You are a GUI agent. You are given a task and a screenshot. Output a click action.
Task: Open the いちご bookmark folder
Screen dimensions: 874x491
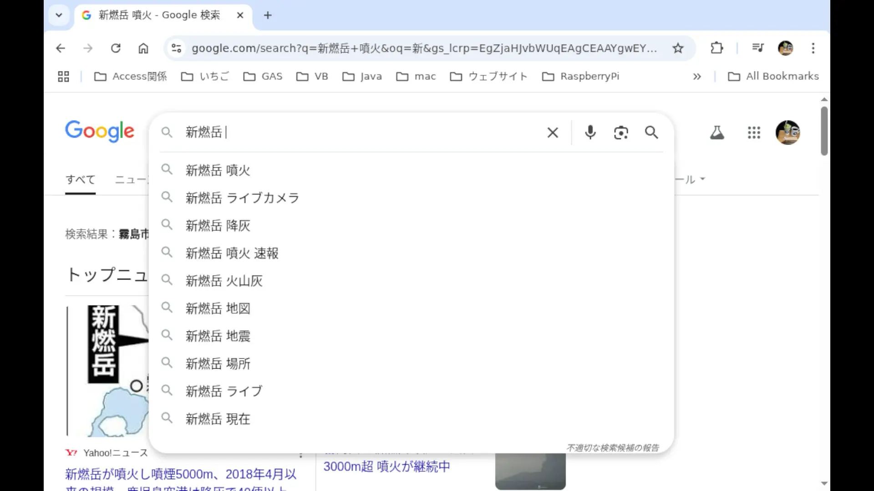pos(205,76)
